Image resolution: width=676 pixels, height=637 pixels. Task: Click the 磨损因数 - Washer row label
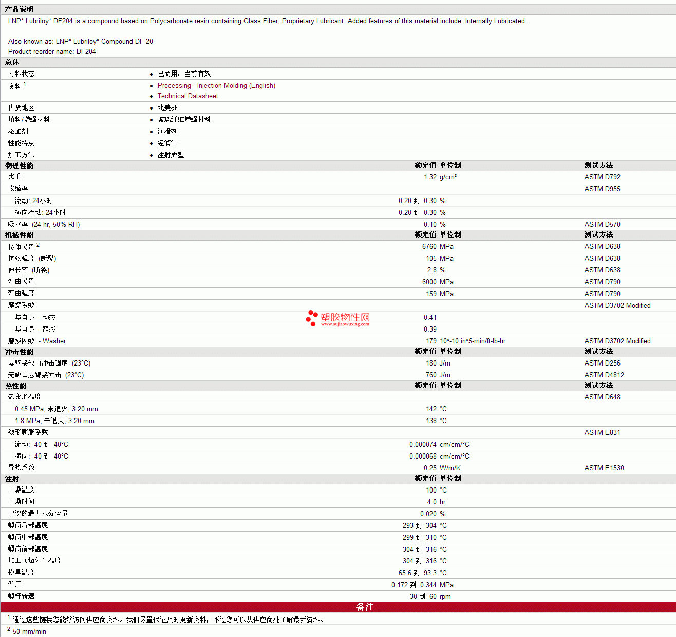pyautogui.click(x=37, y=341)
